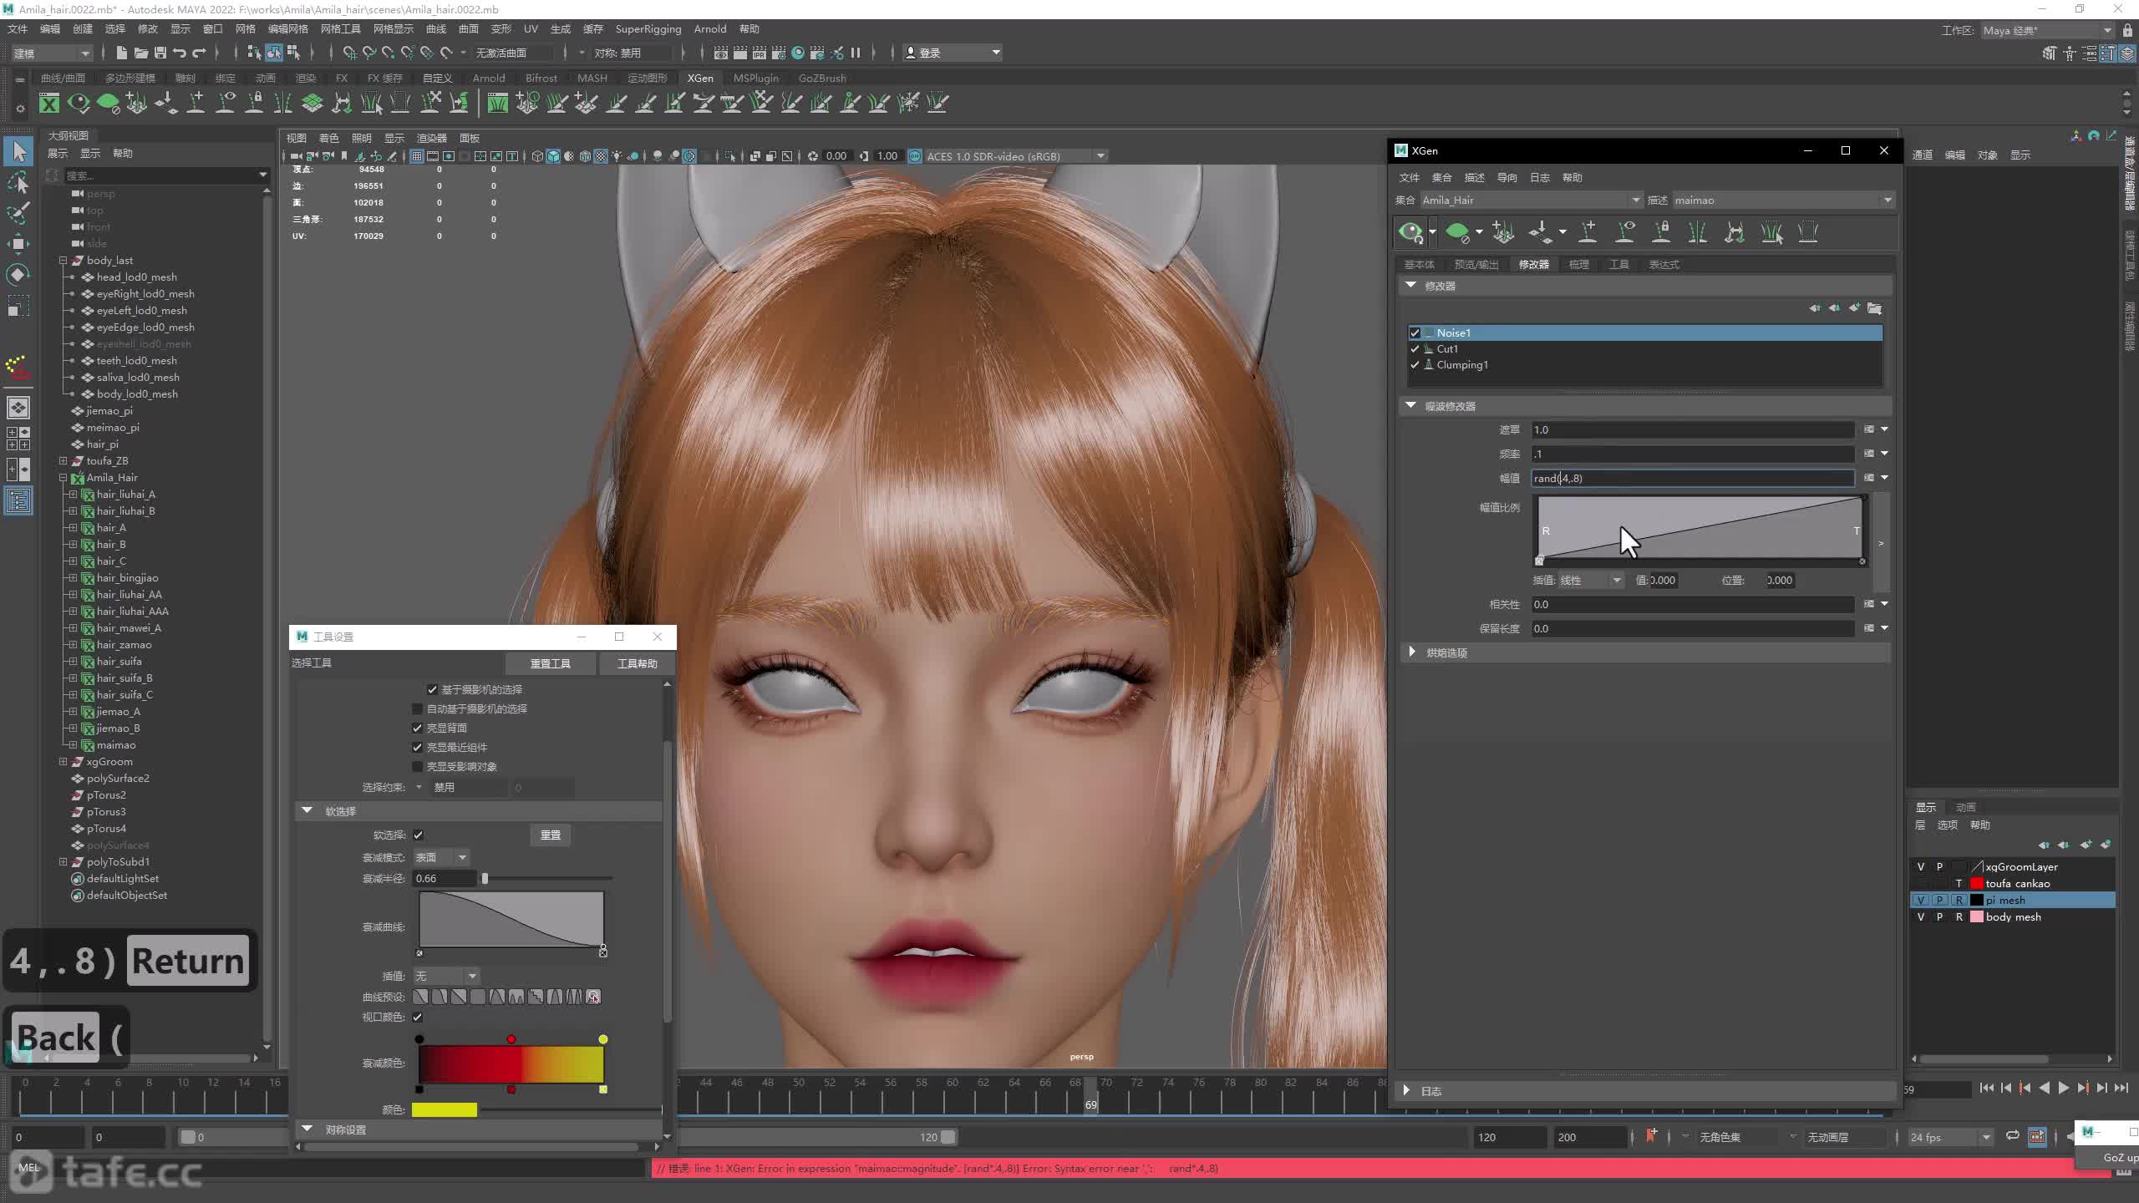Open the 衰减模式 表面 dropdown

pos(441,857)
